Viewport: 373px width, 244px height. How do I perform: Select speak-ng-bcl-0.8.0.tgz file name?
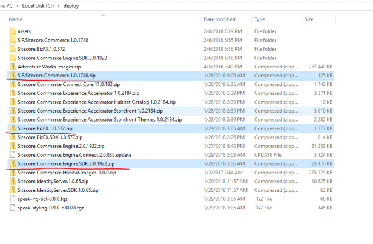(x=42, y=199)
